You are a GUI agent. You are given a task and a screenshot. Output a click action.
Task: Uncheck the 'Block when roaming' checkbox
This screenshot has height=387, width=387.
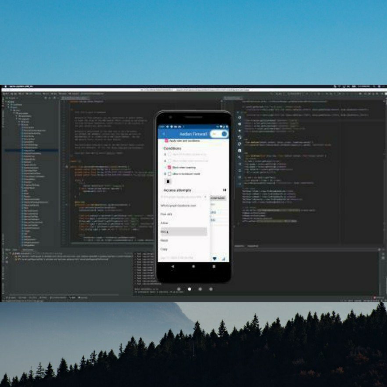(169, 167)
